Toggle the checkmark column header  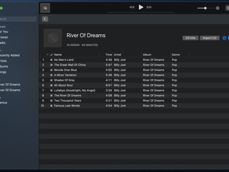coord(51,55)
